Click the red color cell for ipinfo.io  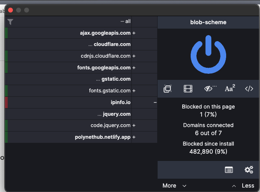pyautogui.click(x=6, y=102)
